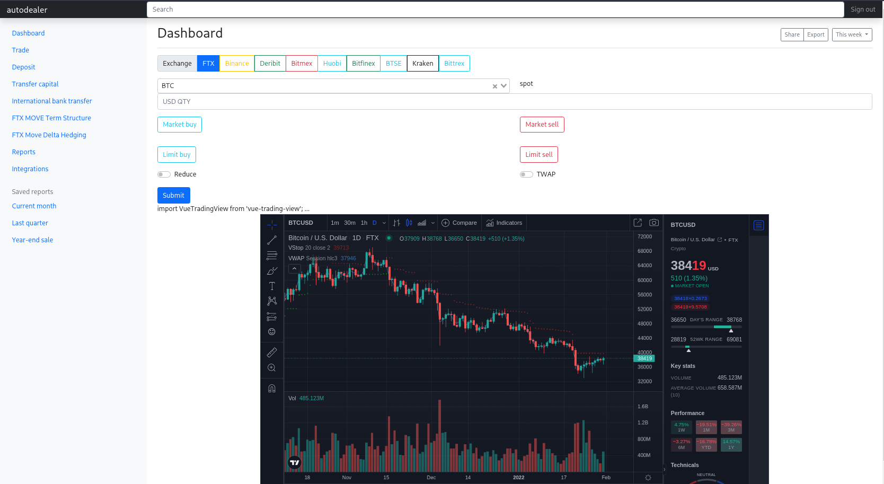This screenshot has height=484, width=884.
Task: Expand the chart interval dropdown chevron
Action: click(384, 223)
